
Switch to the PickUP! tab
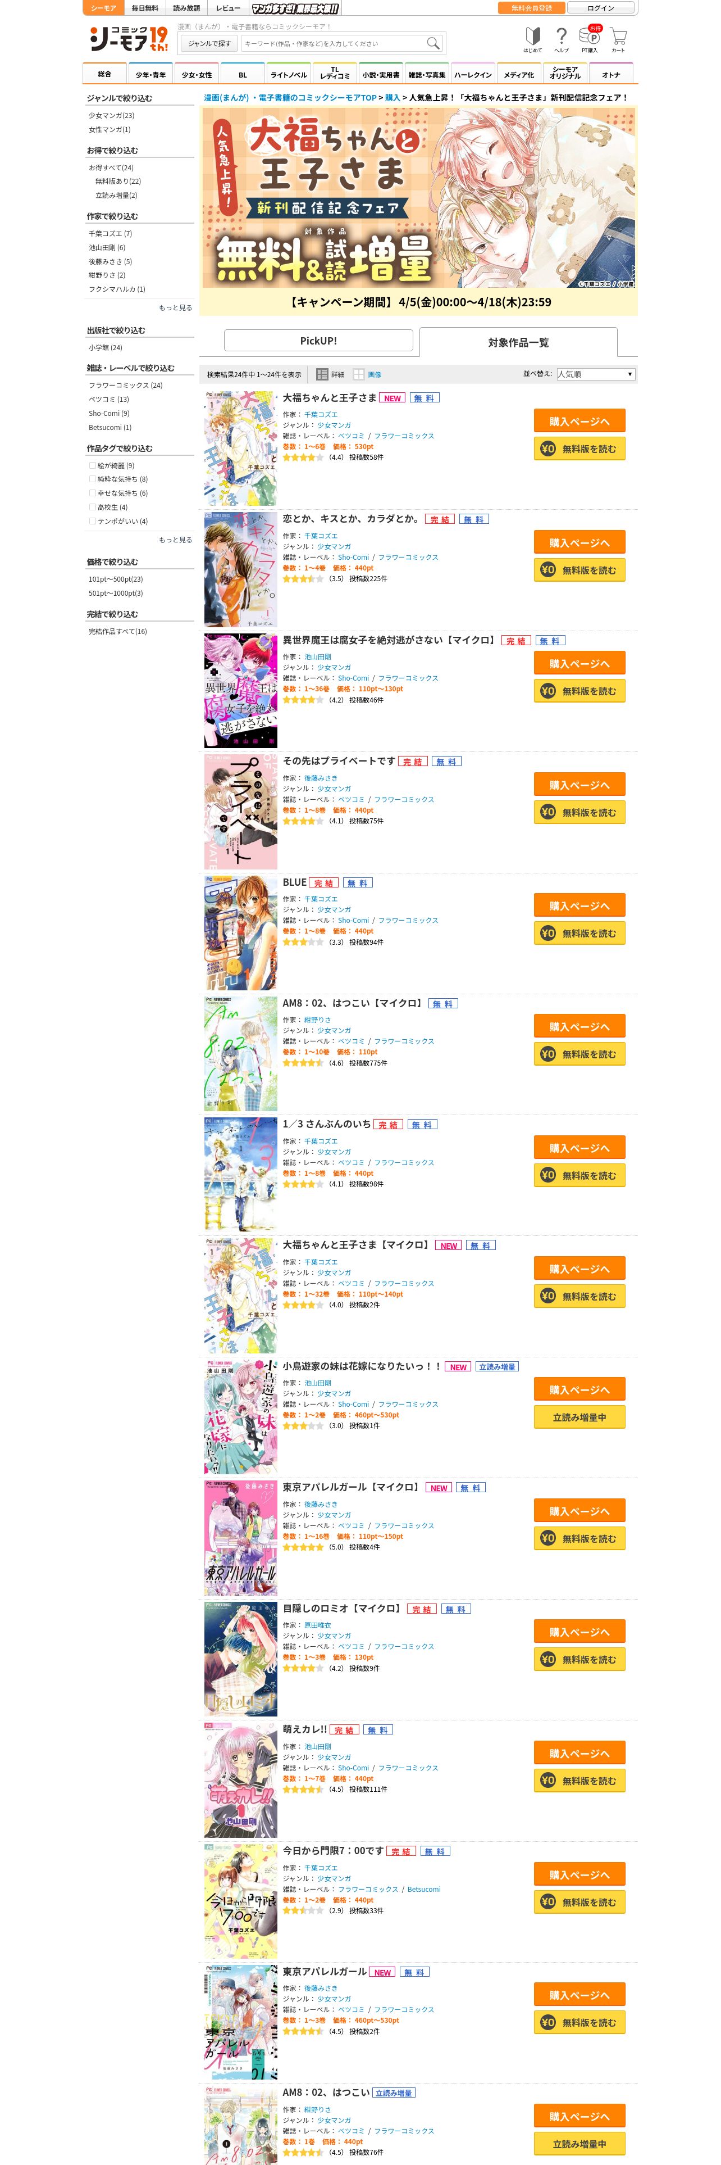coord(318,341)
